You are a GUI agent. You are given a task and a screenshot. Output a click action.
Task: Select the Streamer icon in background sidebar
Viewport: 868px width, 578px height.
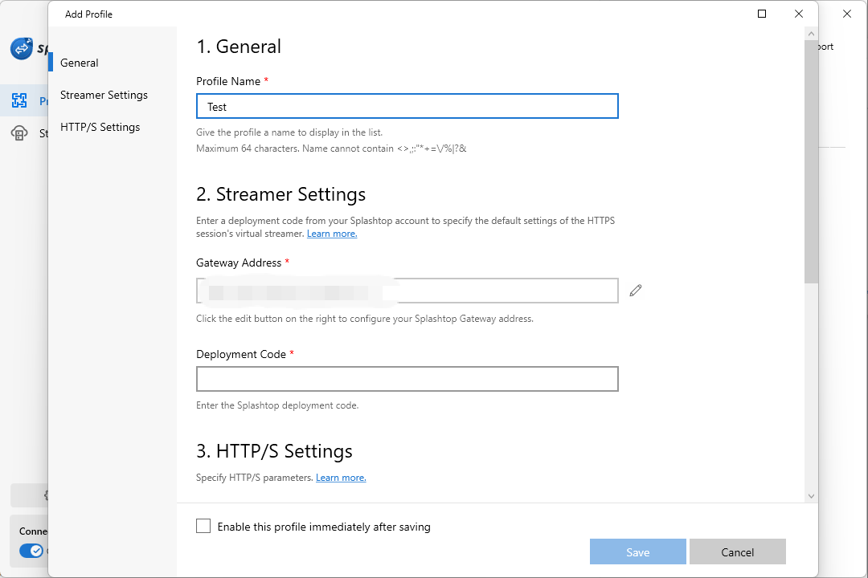[x=19, y=133]
